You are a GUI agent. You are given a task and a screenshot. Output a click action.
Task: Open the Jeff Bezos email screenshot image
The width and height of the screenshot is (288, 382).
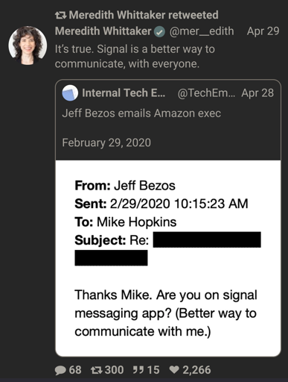168,258
